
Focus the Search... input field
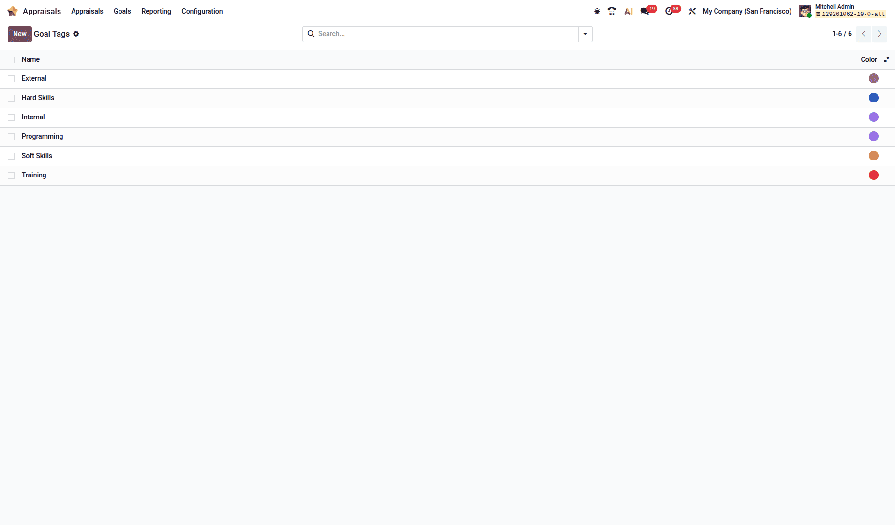pyautogui.click(x=447, y=34)
